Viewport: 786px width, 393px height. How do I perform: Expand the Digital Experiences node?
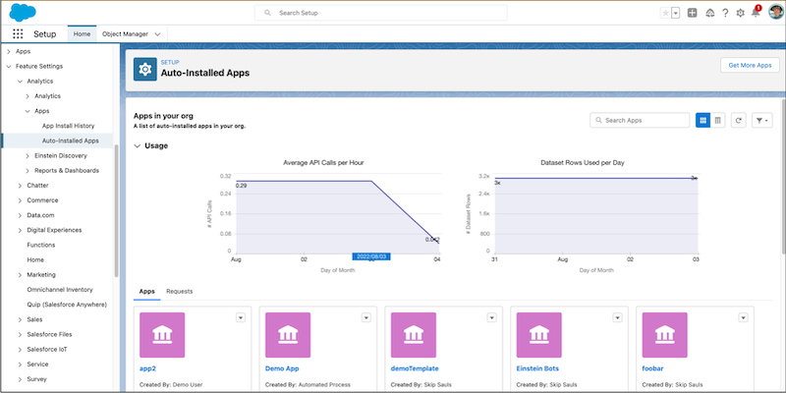click(20, 230)
